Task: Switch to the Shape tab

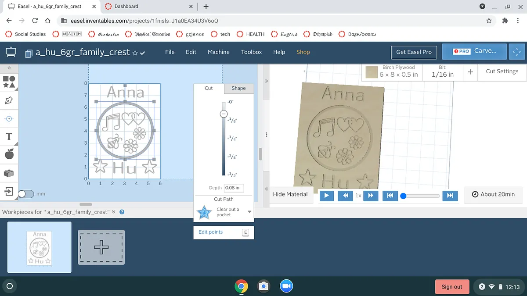Action: coord(238,88)
